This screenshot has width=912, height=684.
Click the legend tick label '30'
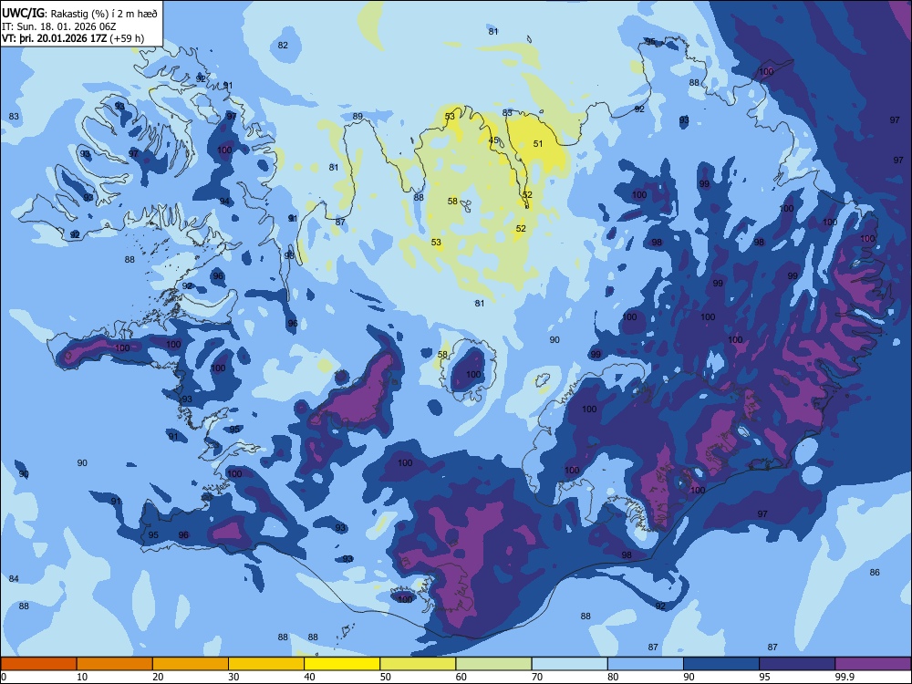pos(233,677)
